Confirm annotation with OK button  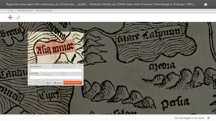tap(49, 83)
